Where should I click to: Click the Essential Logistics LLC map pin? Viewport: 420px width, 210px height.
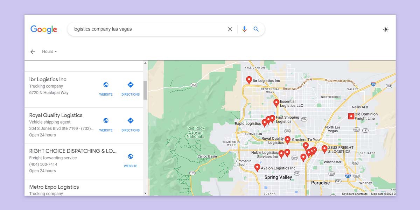276,103
